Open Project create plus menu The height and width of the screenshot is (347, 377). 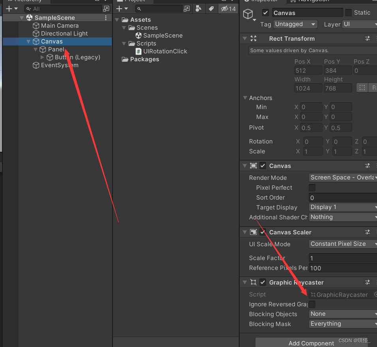coord(122,9)
